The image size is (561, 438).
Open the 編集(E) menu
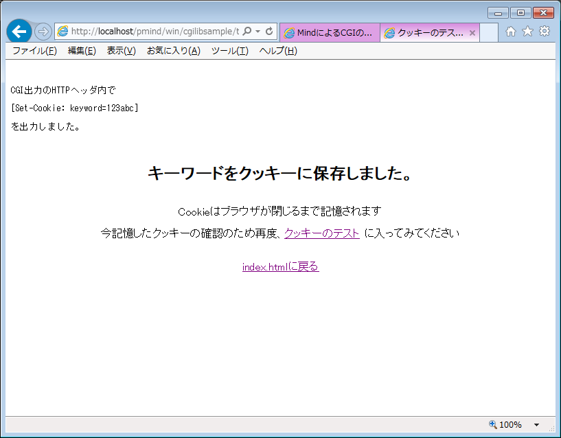pos(82,51)
